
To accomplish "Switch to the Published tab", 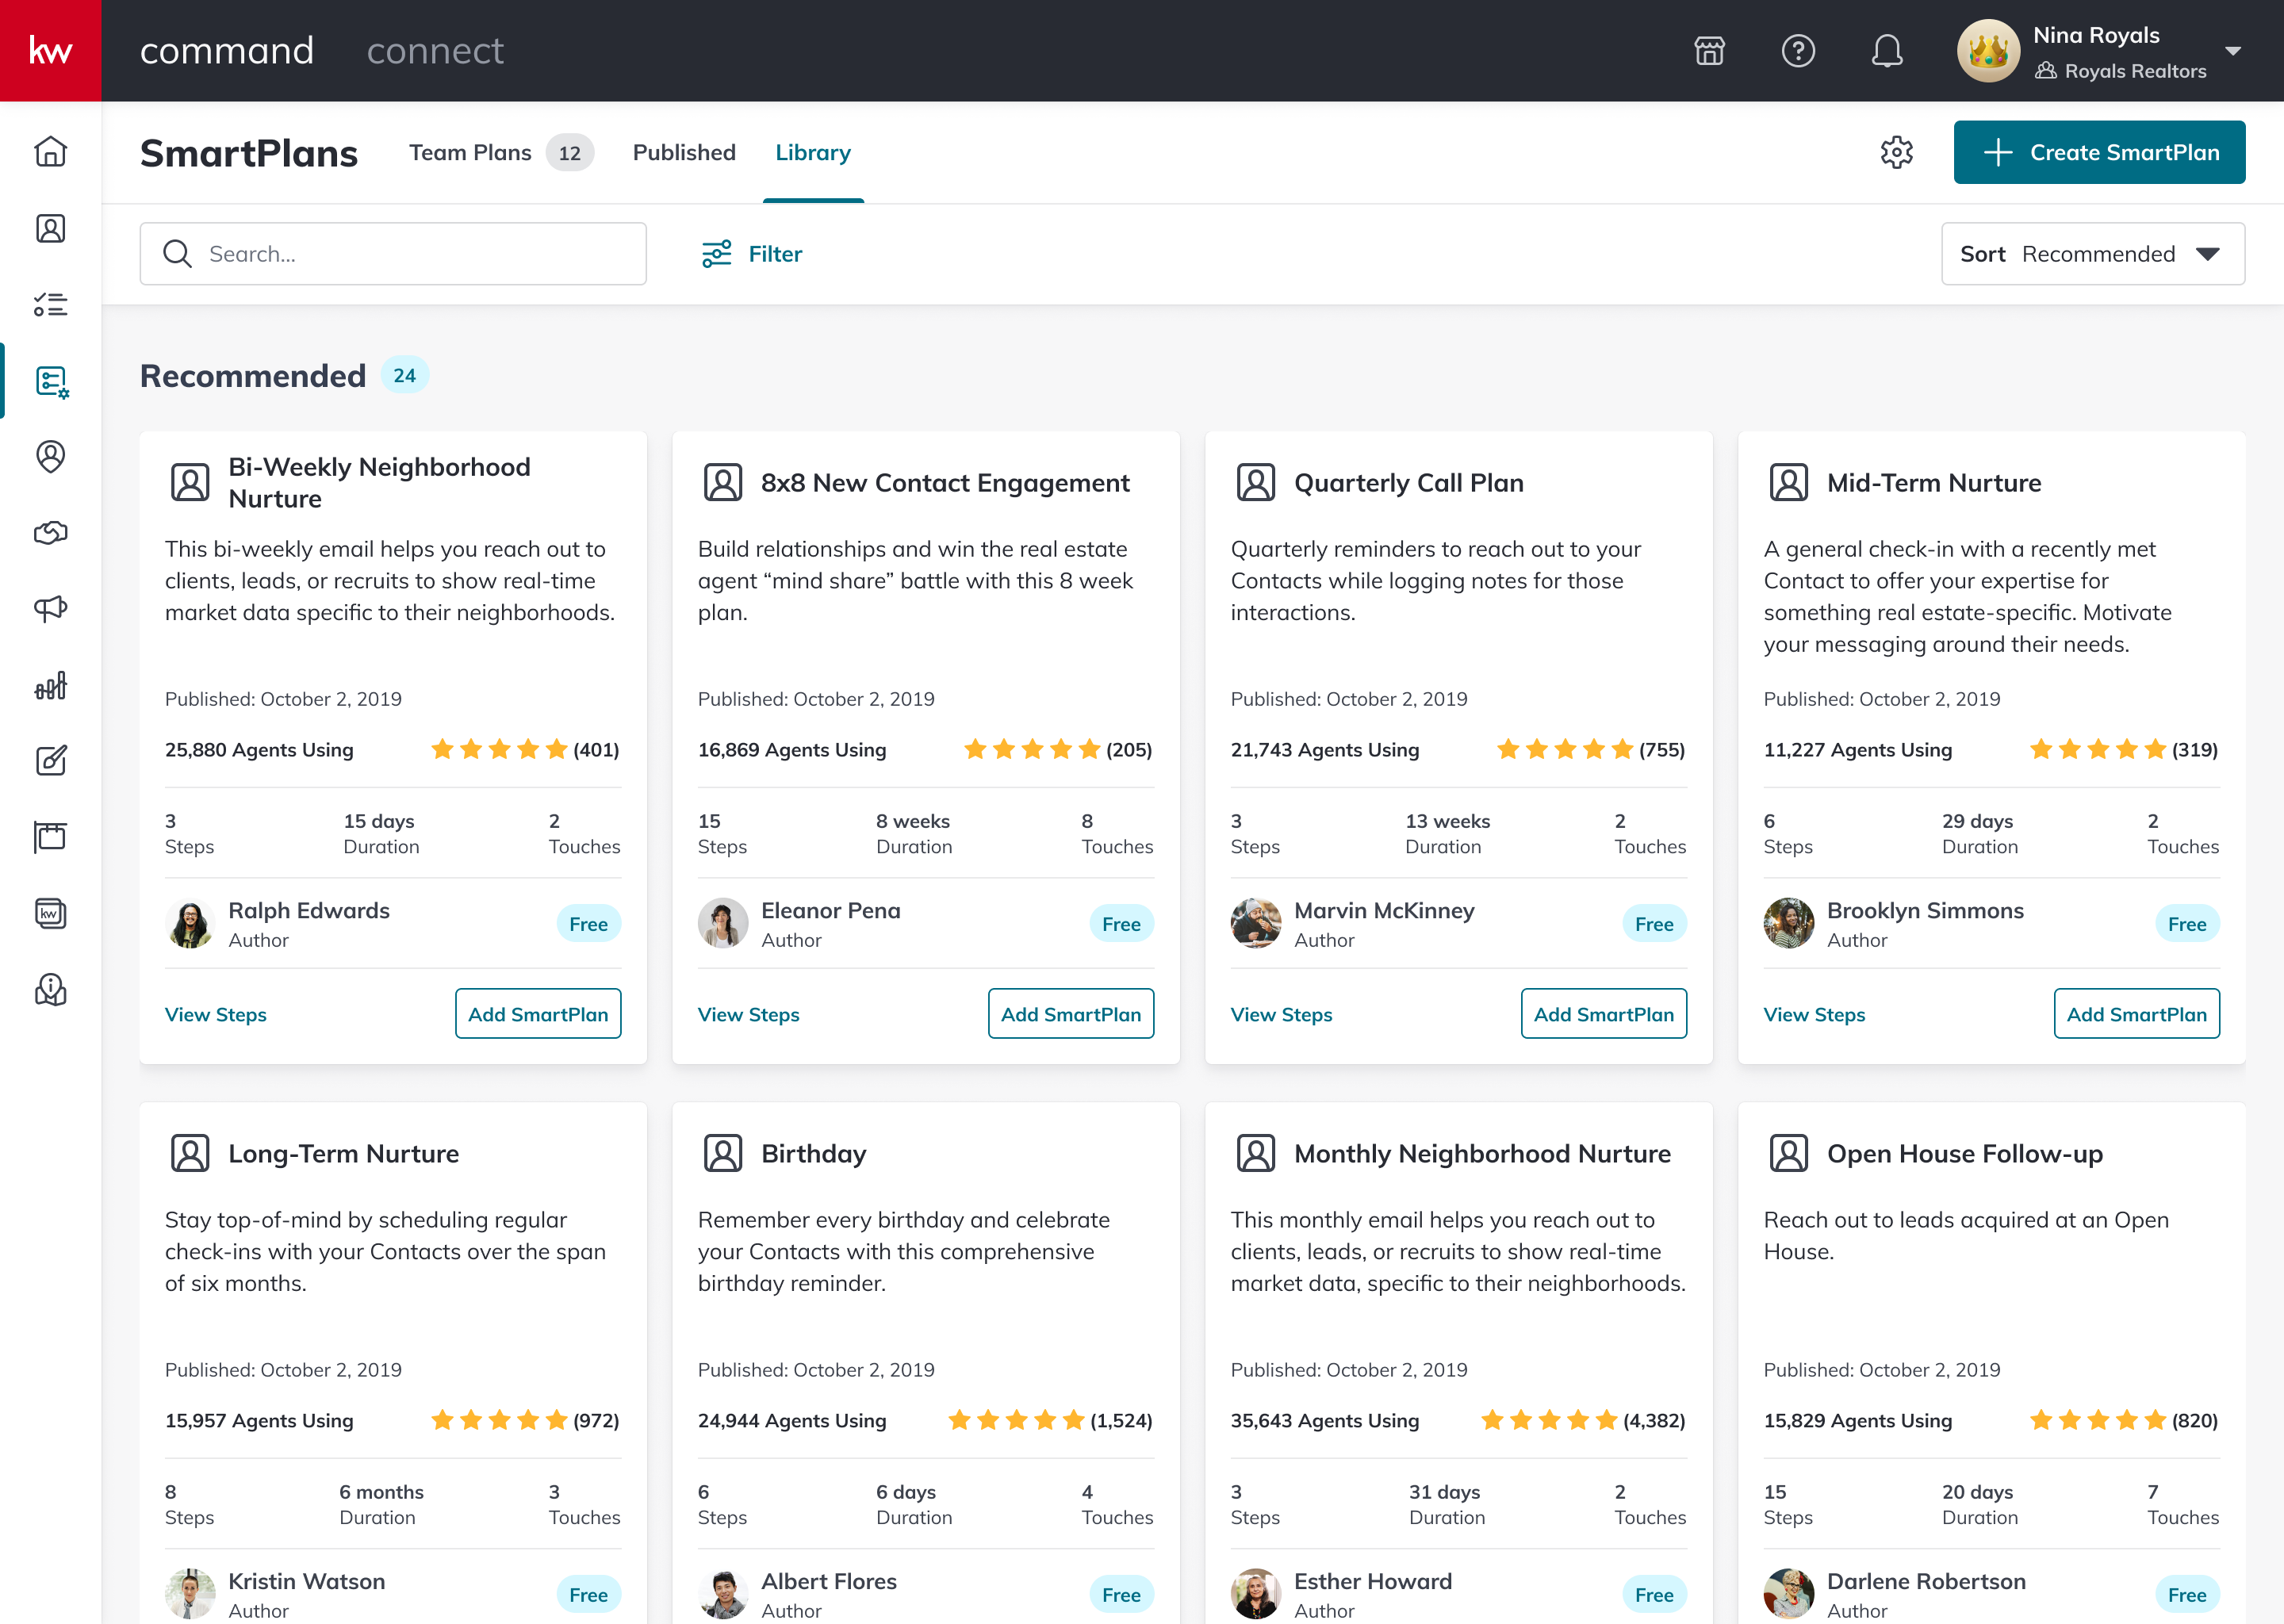I will [x=684, y=152].
